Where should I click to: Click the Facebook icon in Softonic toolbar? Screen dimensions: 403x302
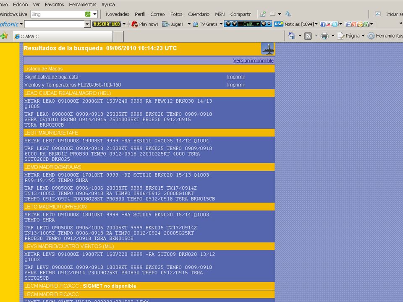(323, 24)
